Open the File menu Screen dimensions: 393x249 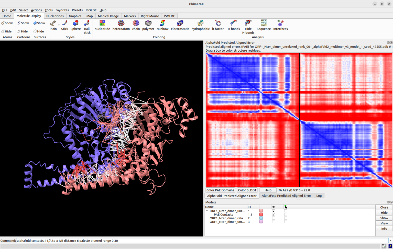[x=5, y=10]
